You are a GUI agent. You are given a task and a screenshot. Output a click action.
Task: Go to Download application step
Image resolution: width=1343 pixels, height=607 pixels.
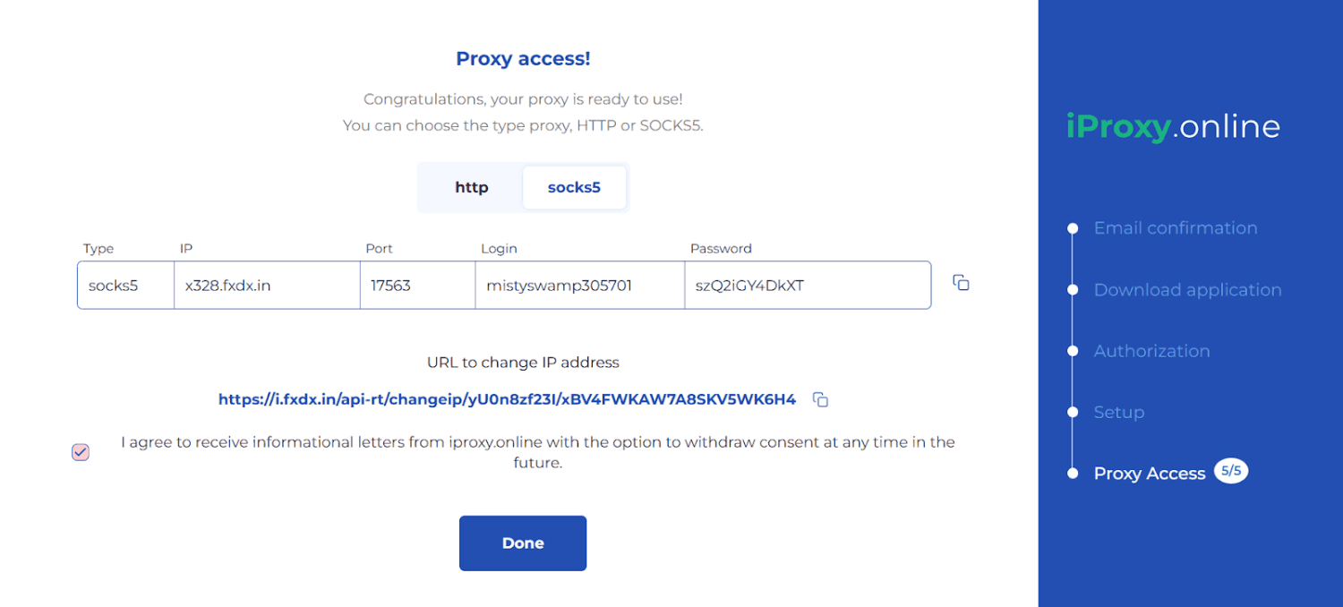(1187, 290)
